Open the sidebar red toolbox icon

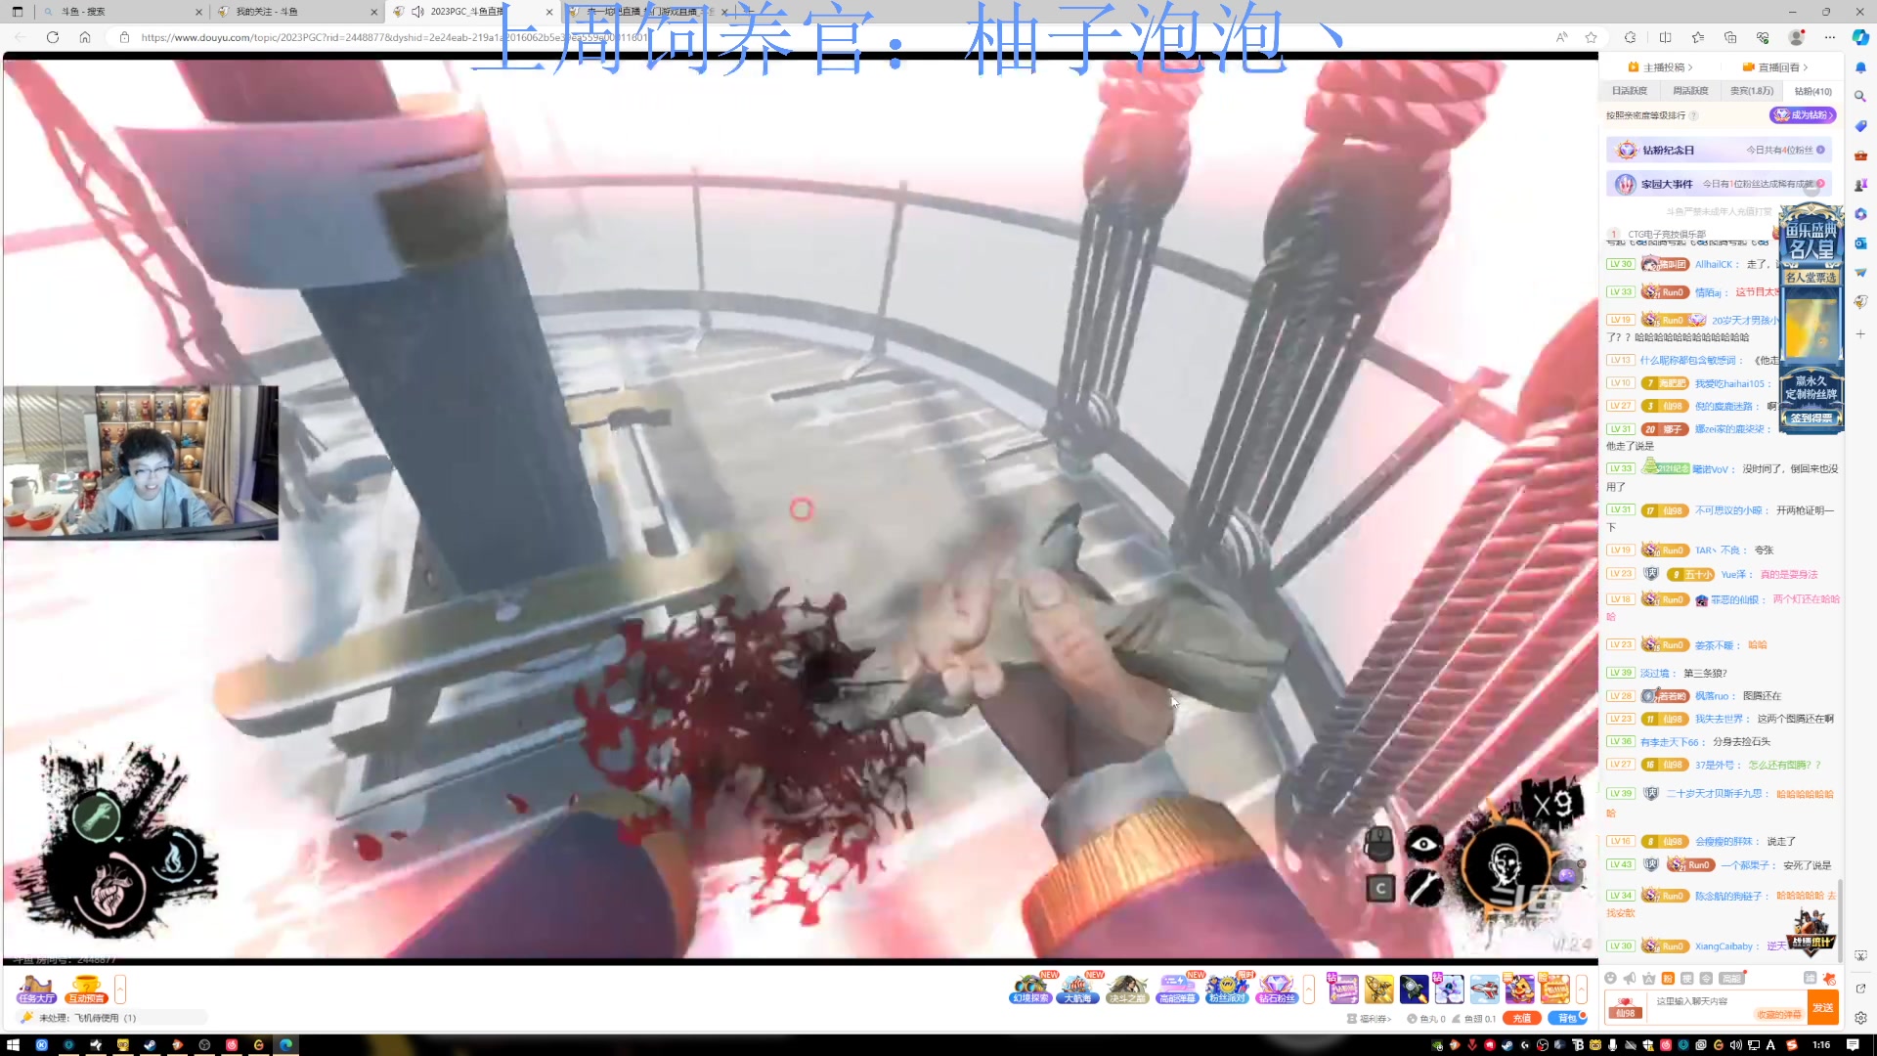[x=1860, y=155]
